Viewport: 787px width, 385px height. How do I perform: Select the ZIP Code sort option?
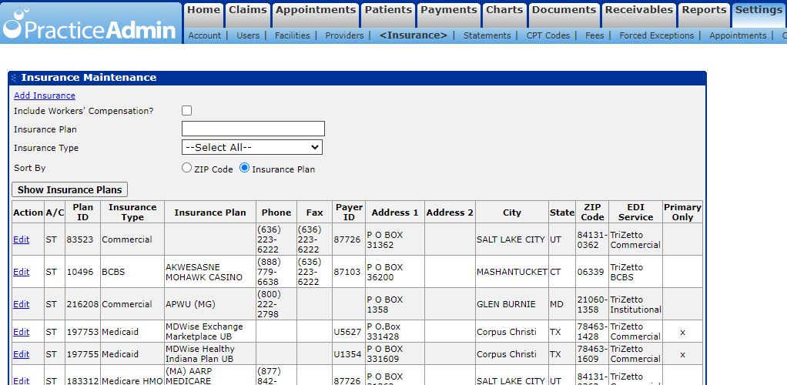pos(186,168)
